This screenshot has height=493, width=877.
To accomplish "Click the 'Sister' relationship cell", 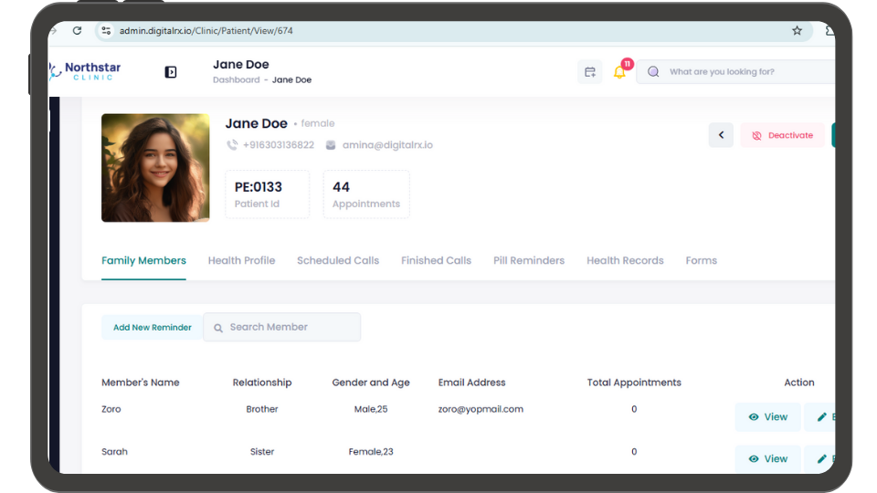I will tap(262, 452).
